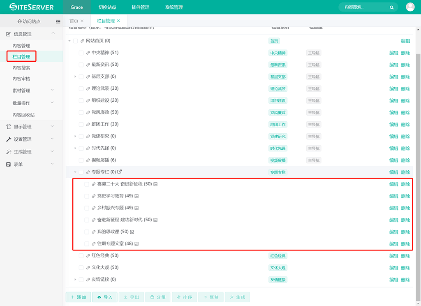Click link icon beside 中央精神
Viewport: 421px width, 306px height.
tap(88, 53)
